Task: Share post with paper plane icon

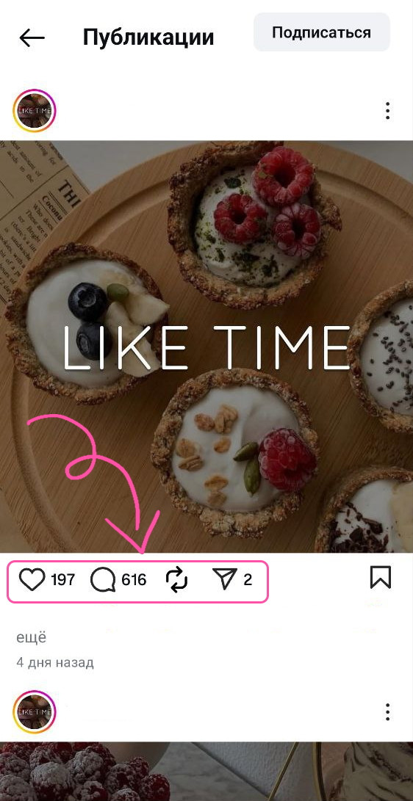Action: pos(225,580)
